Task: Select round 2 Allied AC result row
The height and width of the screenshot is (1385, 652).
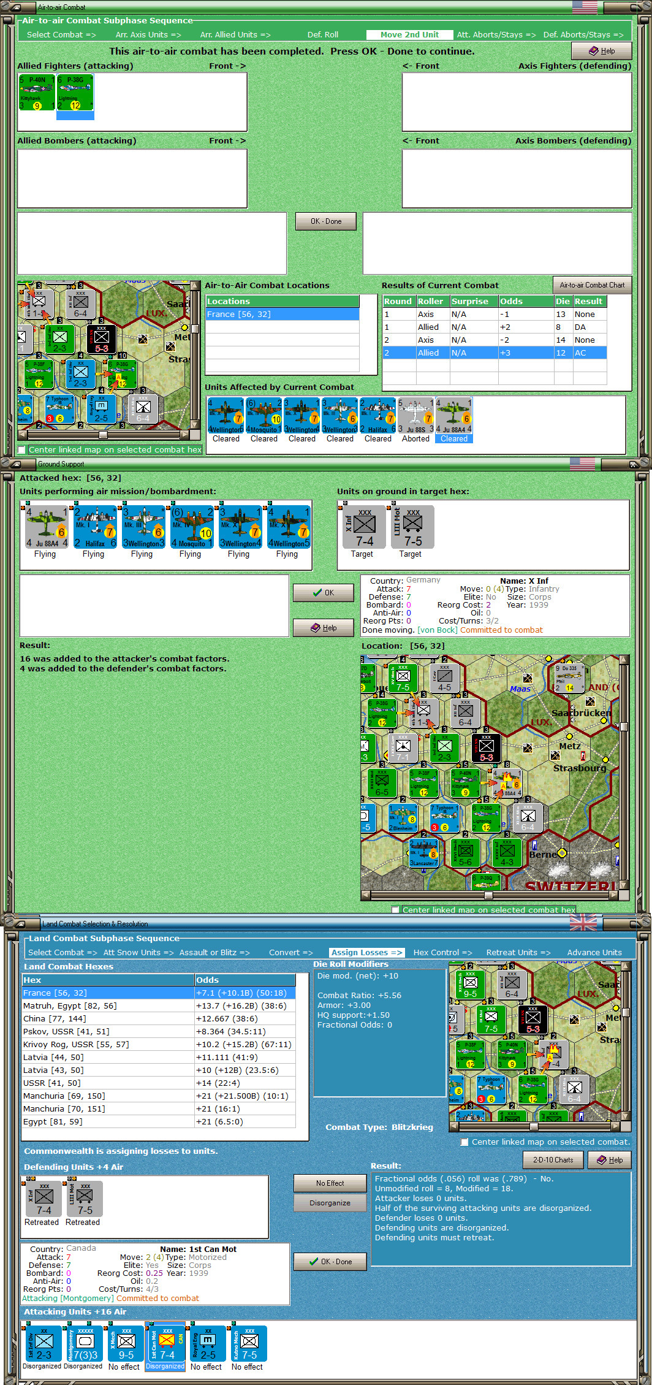Action: 495,353
